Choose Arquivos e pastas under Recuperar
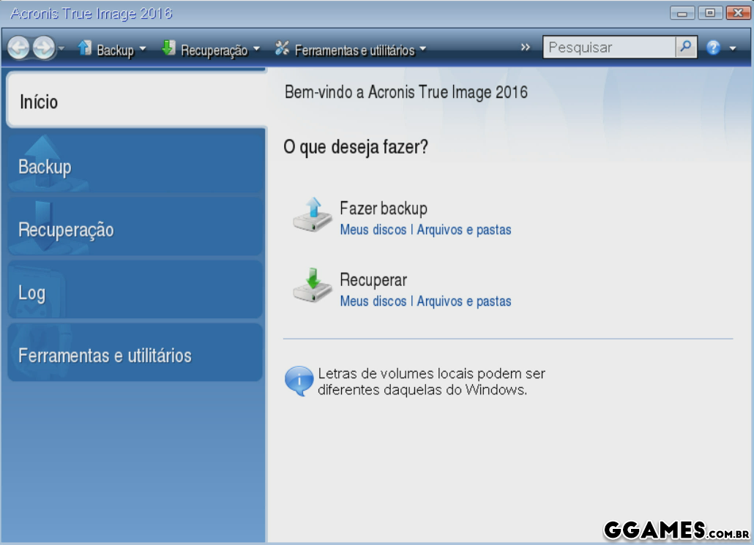The image size is (754, 545). (x=464, y=301)
